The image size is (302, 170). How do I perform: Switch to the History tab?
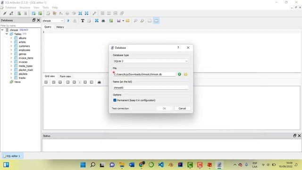point(60,27)
